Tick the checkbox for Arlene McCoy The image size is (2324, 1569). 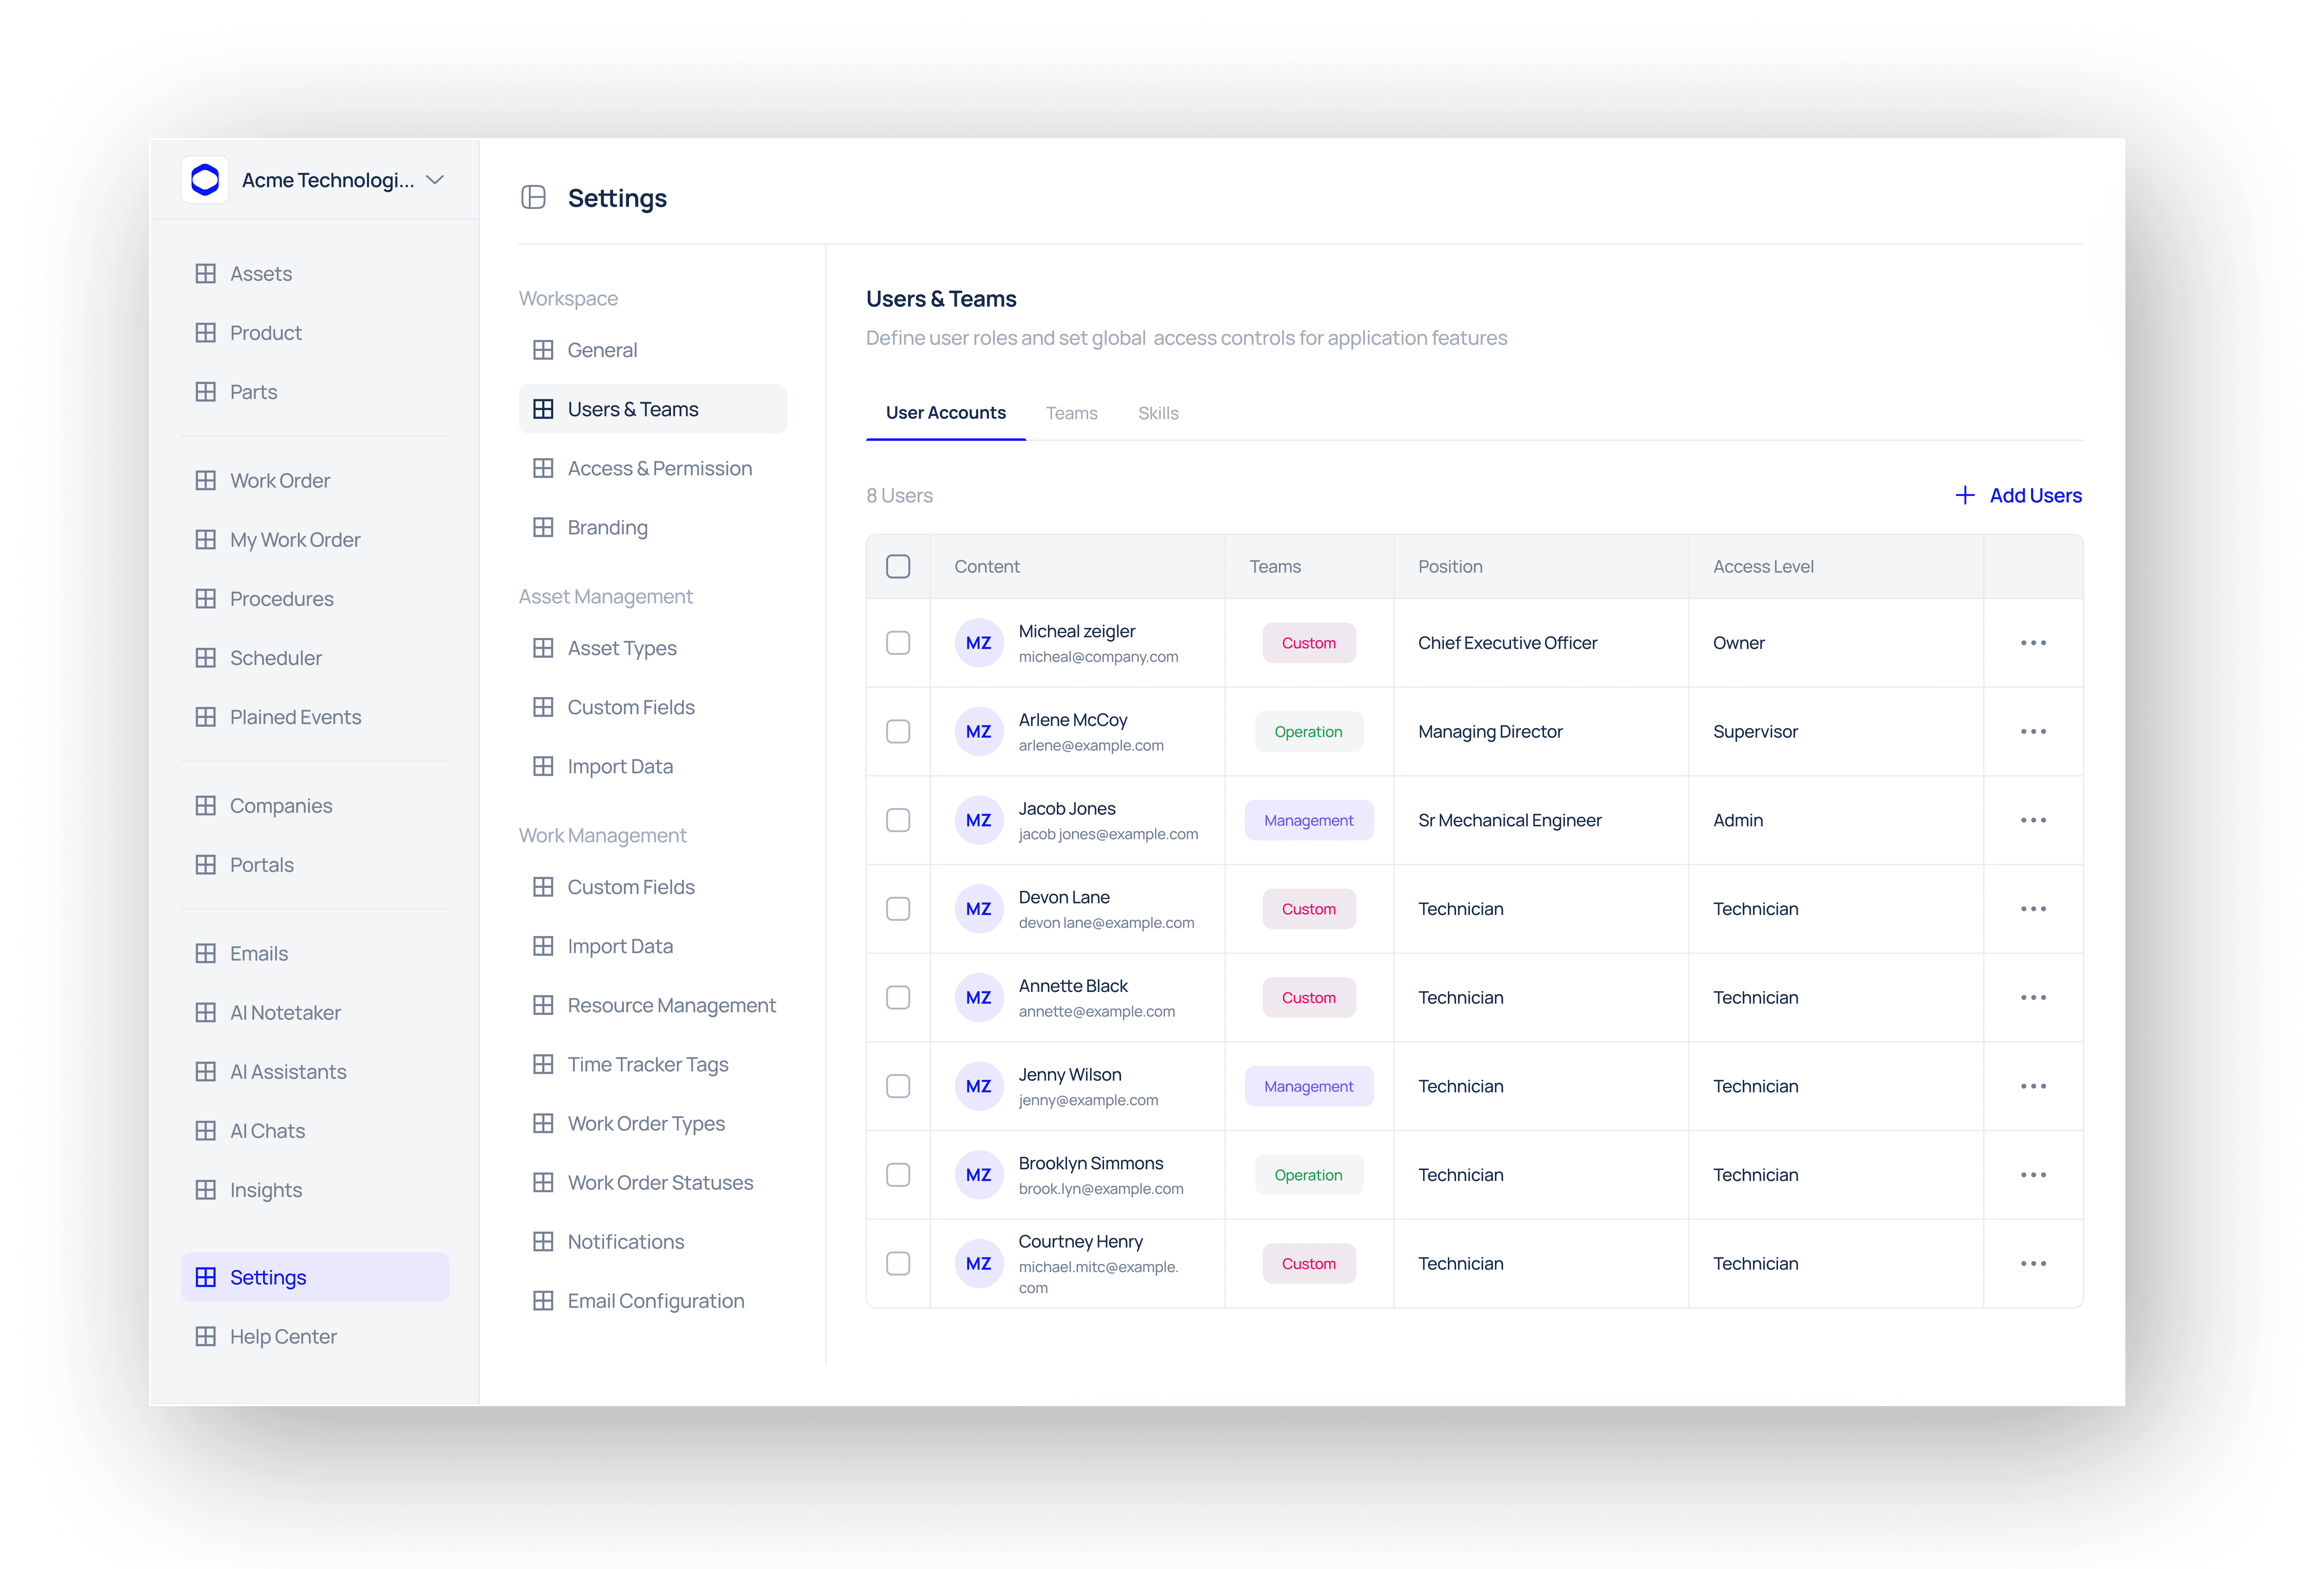click(x=898, y=732)
